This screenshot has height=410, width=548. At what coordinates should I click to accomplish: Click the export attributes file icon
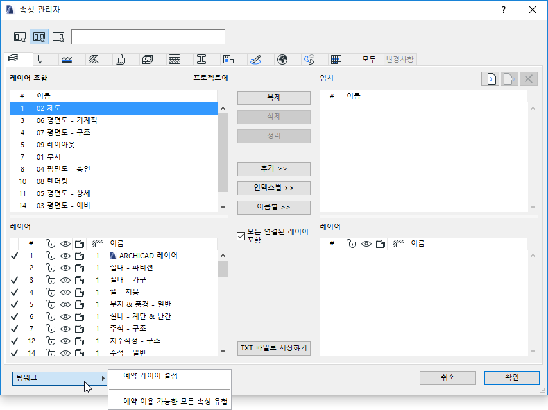coord(509,79)
